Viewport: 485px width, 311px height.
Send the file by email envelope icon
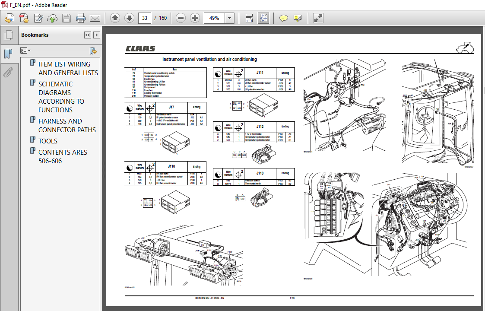point(95,18)
